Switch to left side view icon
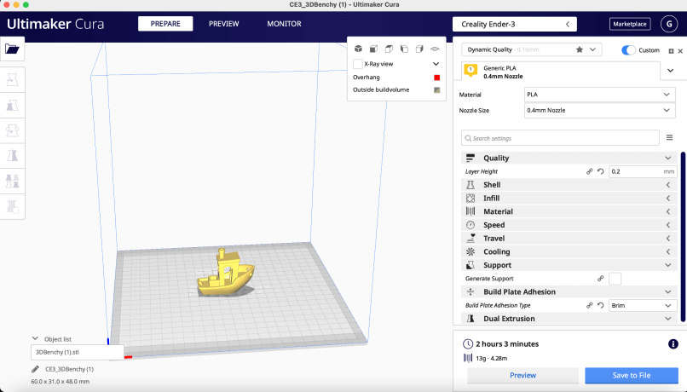The height and width of the screenshot is (392, 687). coord(404,49)
